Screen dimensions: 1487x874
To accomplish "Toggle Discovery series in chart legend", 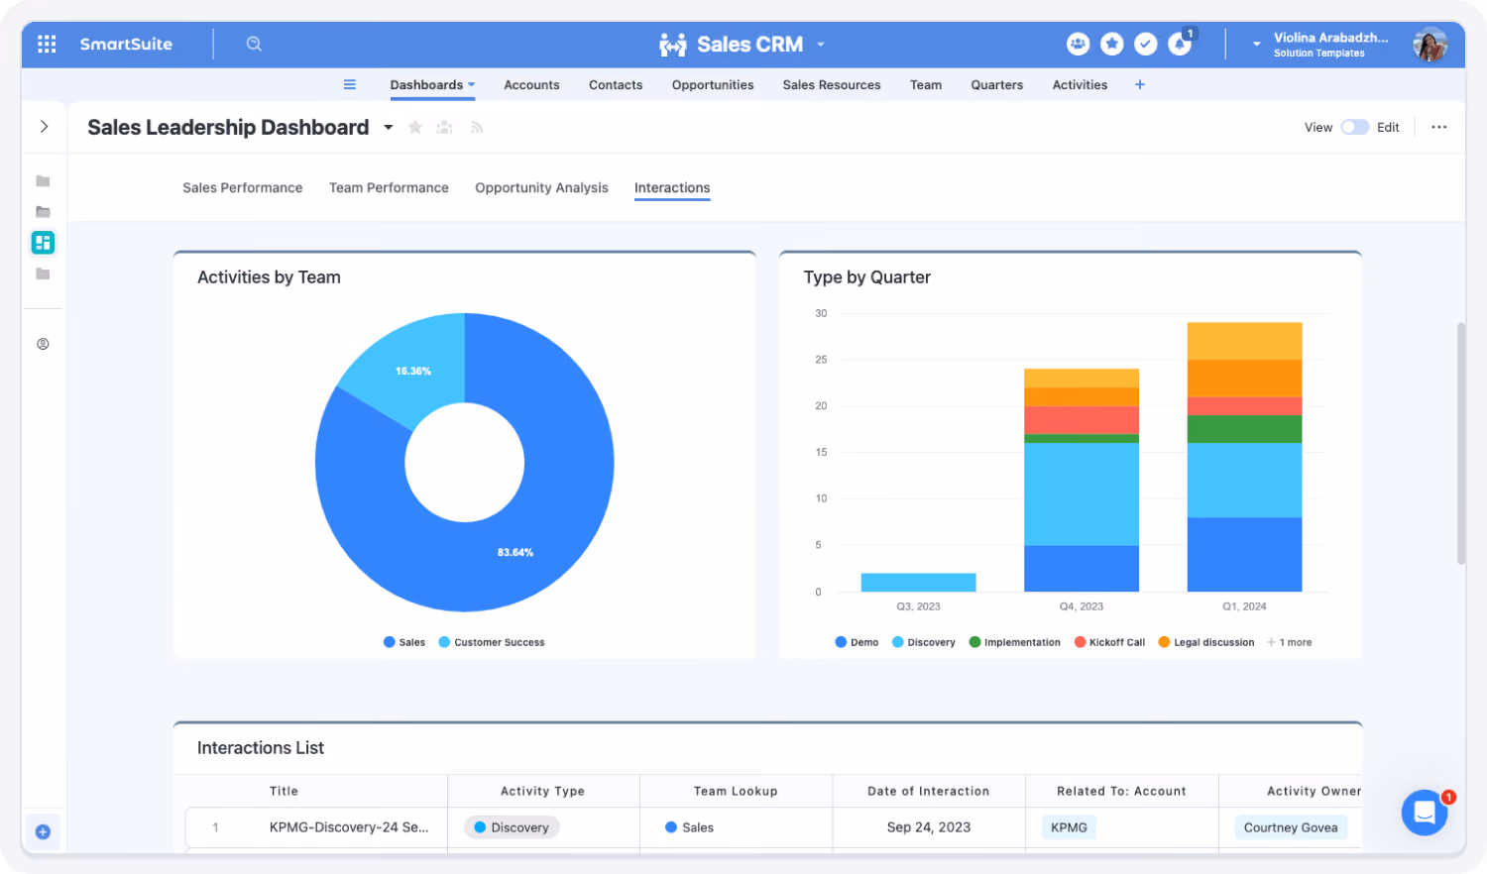I will (924, 642).
